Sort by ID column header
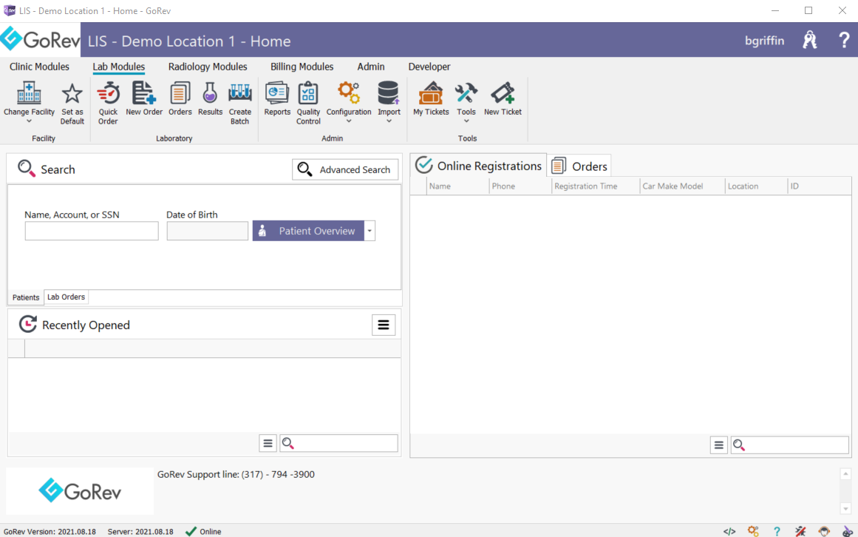The image size is (858, 537). click(819, 186)
